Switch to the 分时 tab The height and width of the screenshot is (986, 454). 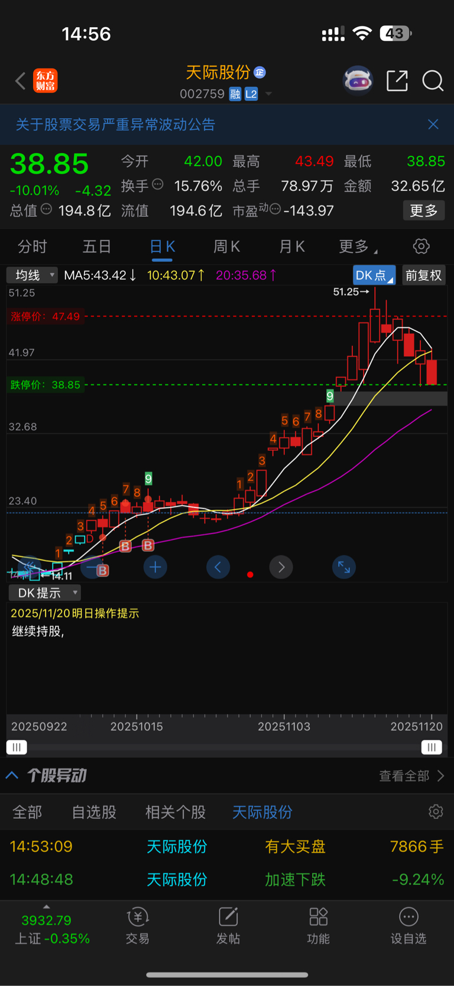pos(33,246)
